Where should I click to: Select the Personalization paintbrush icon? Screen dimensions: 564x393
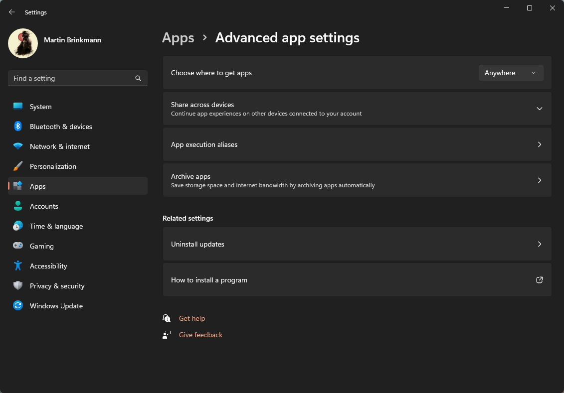click(x=18, y=166)
